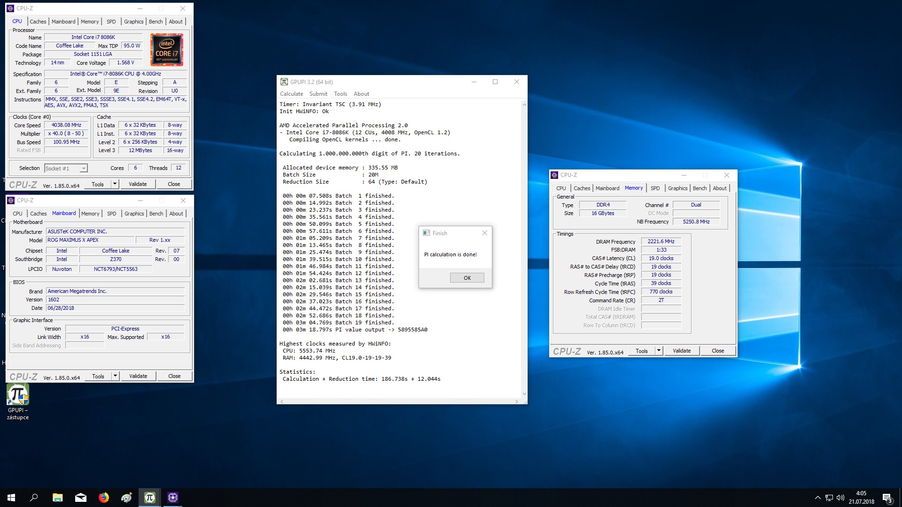Click the CPU name Intel Core i7 8086K

(x=93, y=37)
